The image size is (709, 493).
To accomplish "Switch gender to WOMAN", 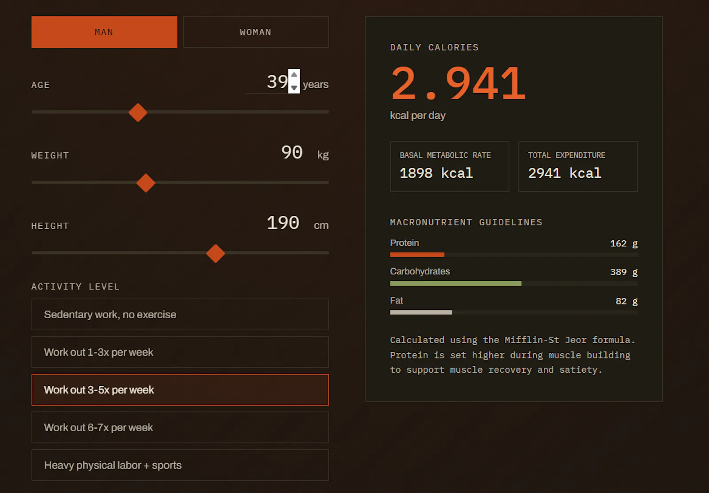I will click(256, 32).
